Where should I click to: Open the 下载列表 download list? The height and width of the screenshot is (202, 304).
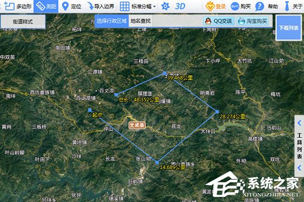[x=289, y=28]
